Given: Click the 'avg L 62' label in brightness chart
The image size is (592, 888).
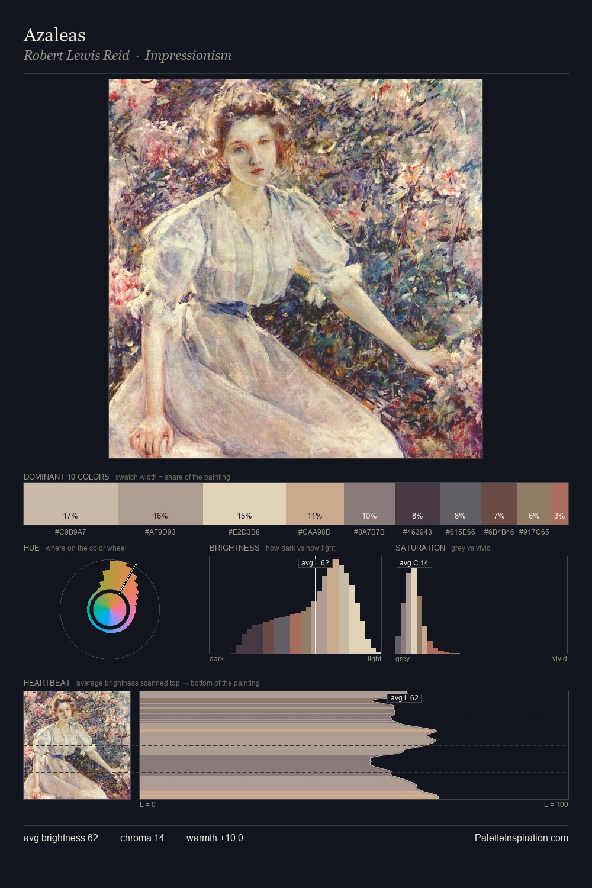Looking at the screenshot, I should point(315,563).
